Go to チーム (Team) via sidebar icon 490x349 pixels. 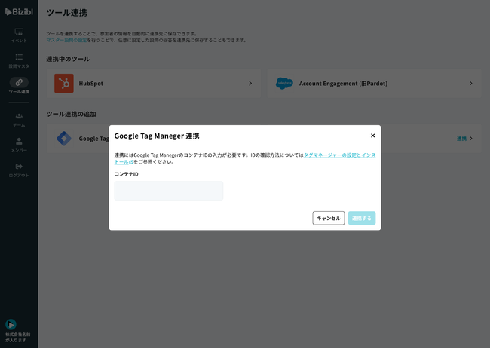[x=19, y=116]
